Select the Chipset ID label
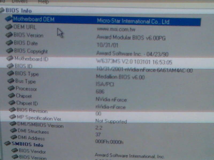 click(x=27, y=103)
